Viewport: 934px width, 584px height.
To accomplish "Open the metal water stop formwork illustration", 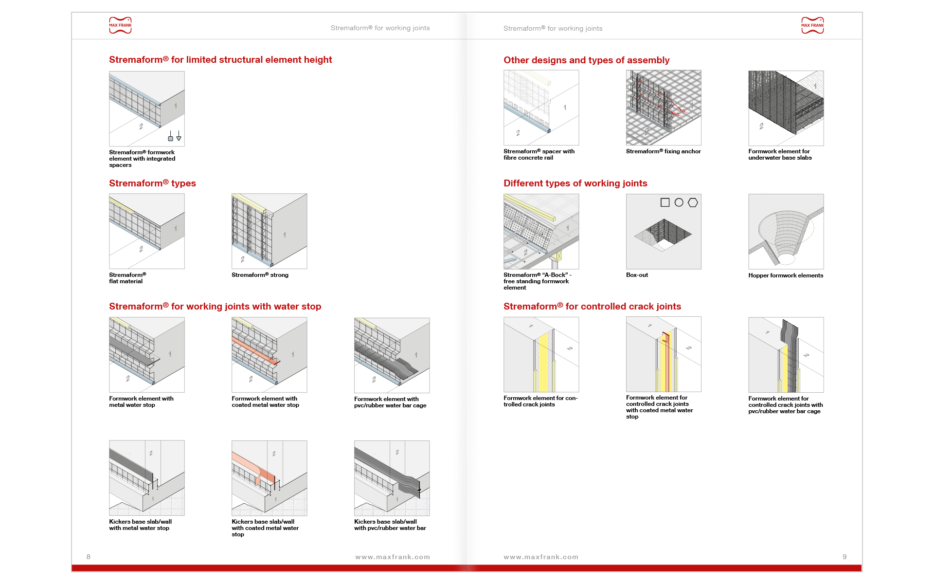I will pos(147,355).
